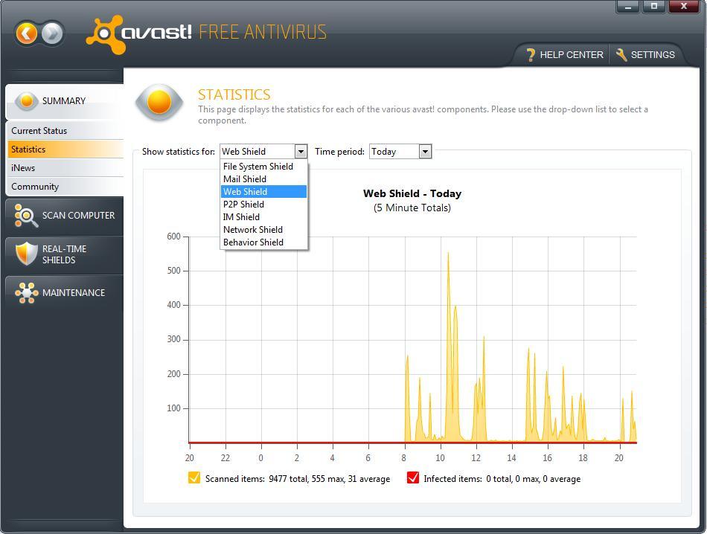
Task: Click the x-axis label 14
Action: (x=511, y=458)
